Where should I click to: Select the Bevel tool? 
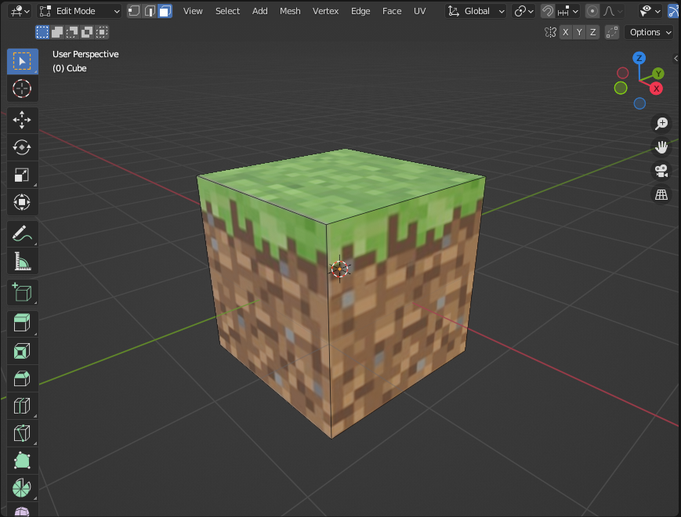(22, 378)
